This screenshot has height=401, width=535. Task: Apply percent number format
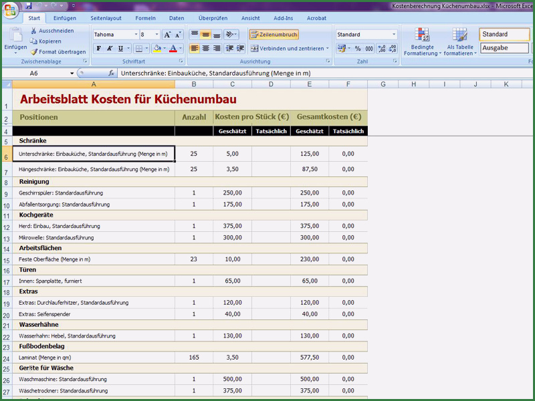[x=358, y=49]
